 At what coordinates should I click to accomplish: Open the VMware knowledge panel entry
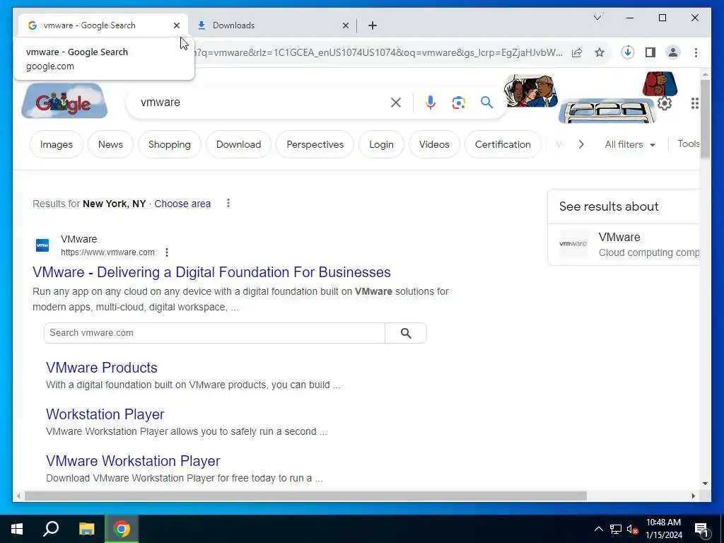tap(624, 244)
